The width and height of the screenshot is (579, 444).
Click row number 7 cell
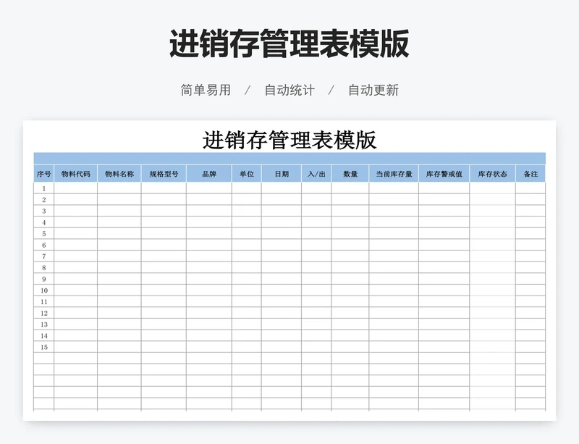pos(44,256)
